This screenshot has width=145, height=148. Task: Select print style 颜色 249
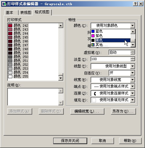tap(18, 53)
